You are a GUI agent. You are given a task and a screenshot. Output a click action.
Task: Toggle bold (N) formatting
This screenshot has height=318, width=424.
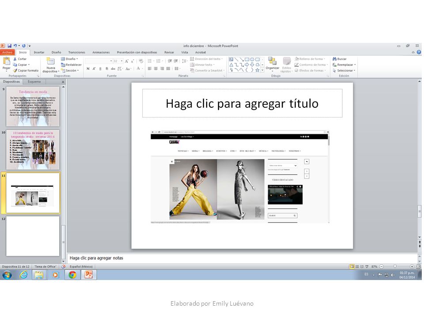pyautogui.click(x=88, y=69)
